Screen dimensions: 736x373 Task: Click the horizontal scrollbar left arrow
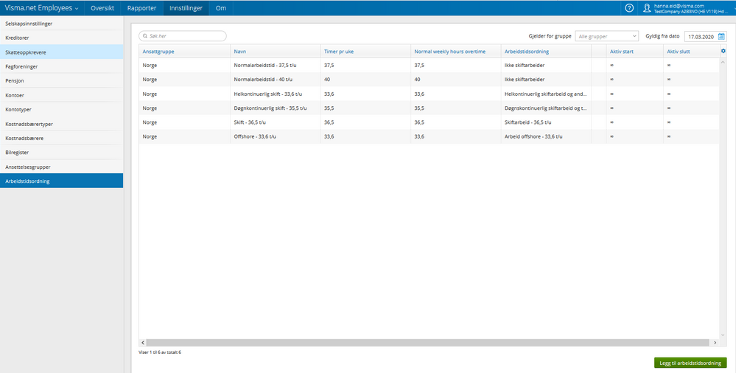(x=143, y=343)
